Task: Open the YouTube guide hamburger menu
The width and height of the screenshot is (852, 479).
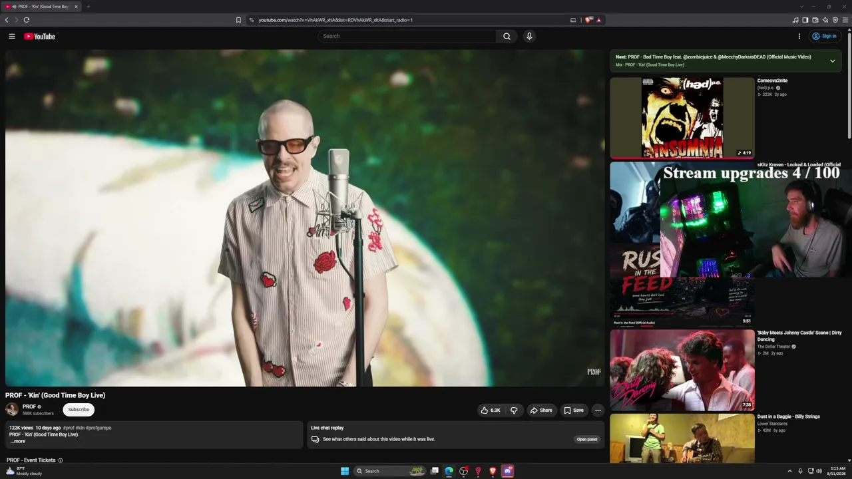Action: coord(11,37)
